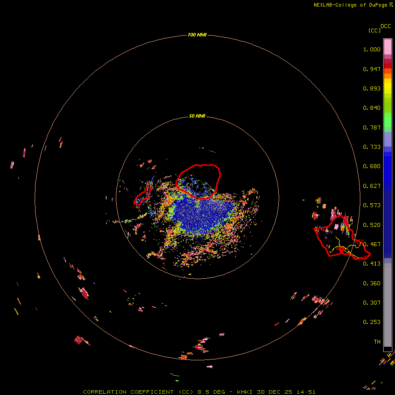Click the 0.680 legend value
The width and height of the screenshot is (395, 395).
[x=372, y=166]
